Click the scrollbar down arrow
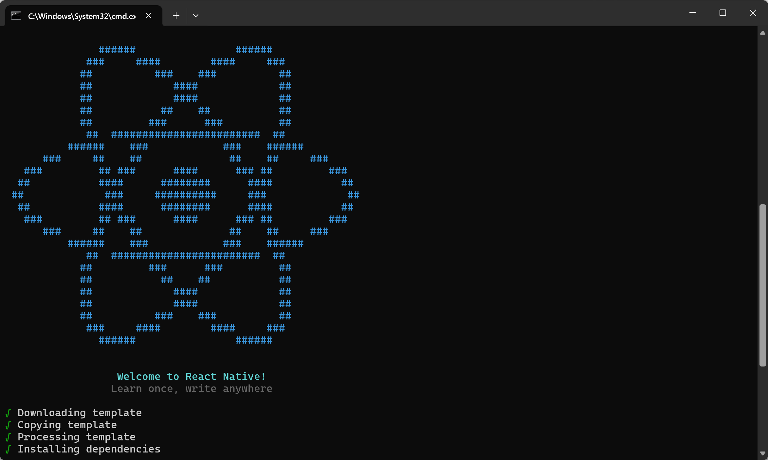This screenshot has height=460, width=768. coord(763,453)
